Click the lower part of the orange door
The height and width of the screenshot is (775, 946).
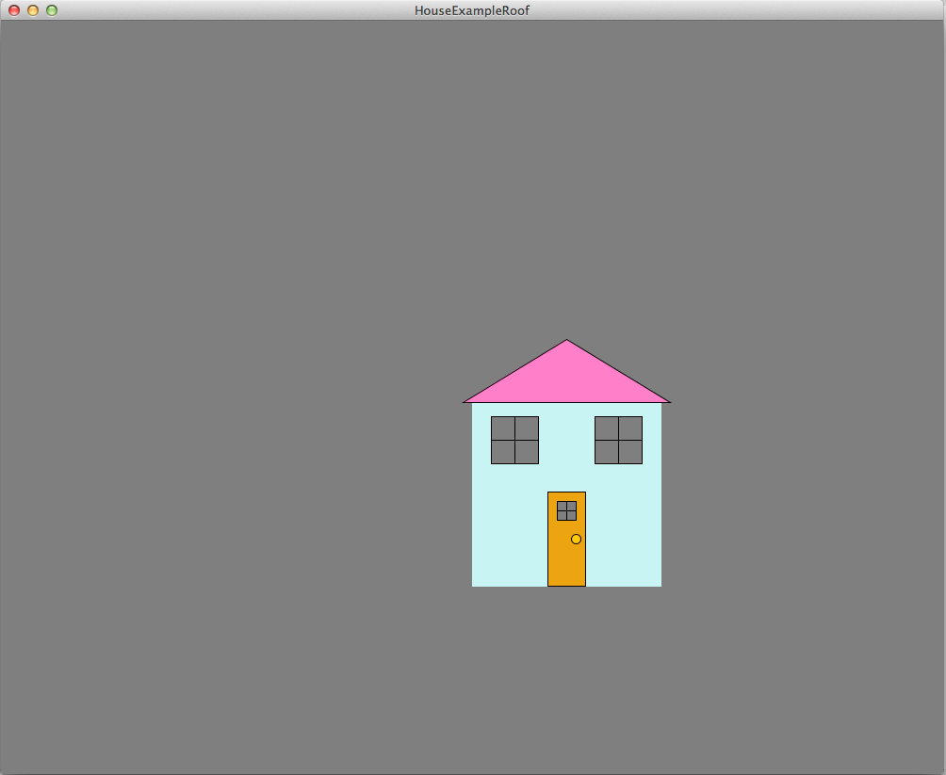[566, 565]
